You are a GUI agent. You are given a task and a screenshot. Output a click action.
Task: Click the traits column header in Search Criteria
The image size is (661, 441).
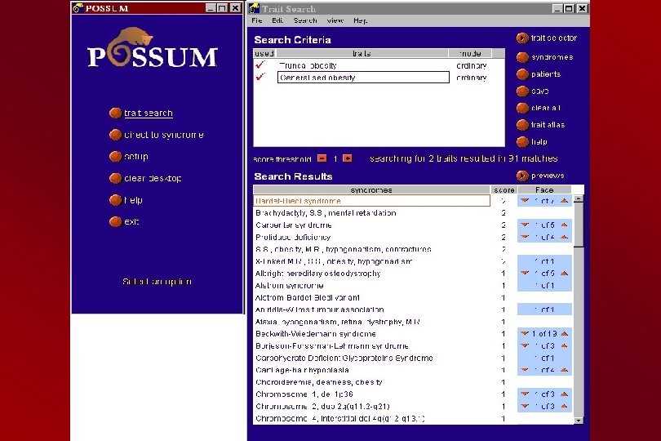362,54
